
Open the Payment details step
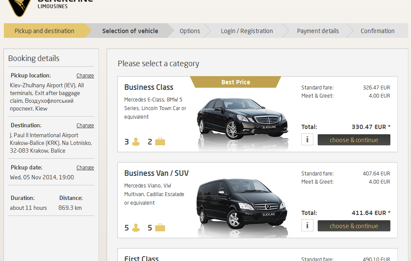318,31
